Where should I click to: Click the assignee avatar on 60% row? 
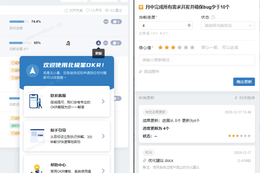[68, 43]
